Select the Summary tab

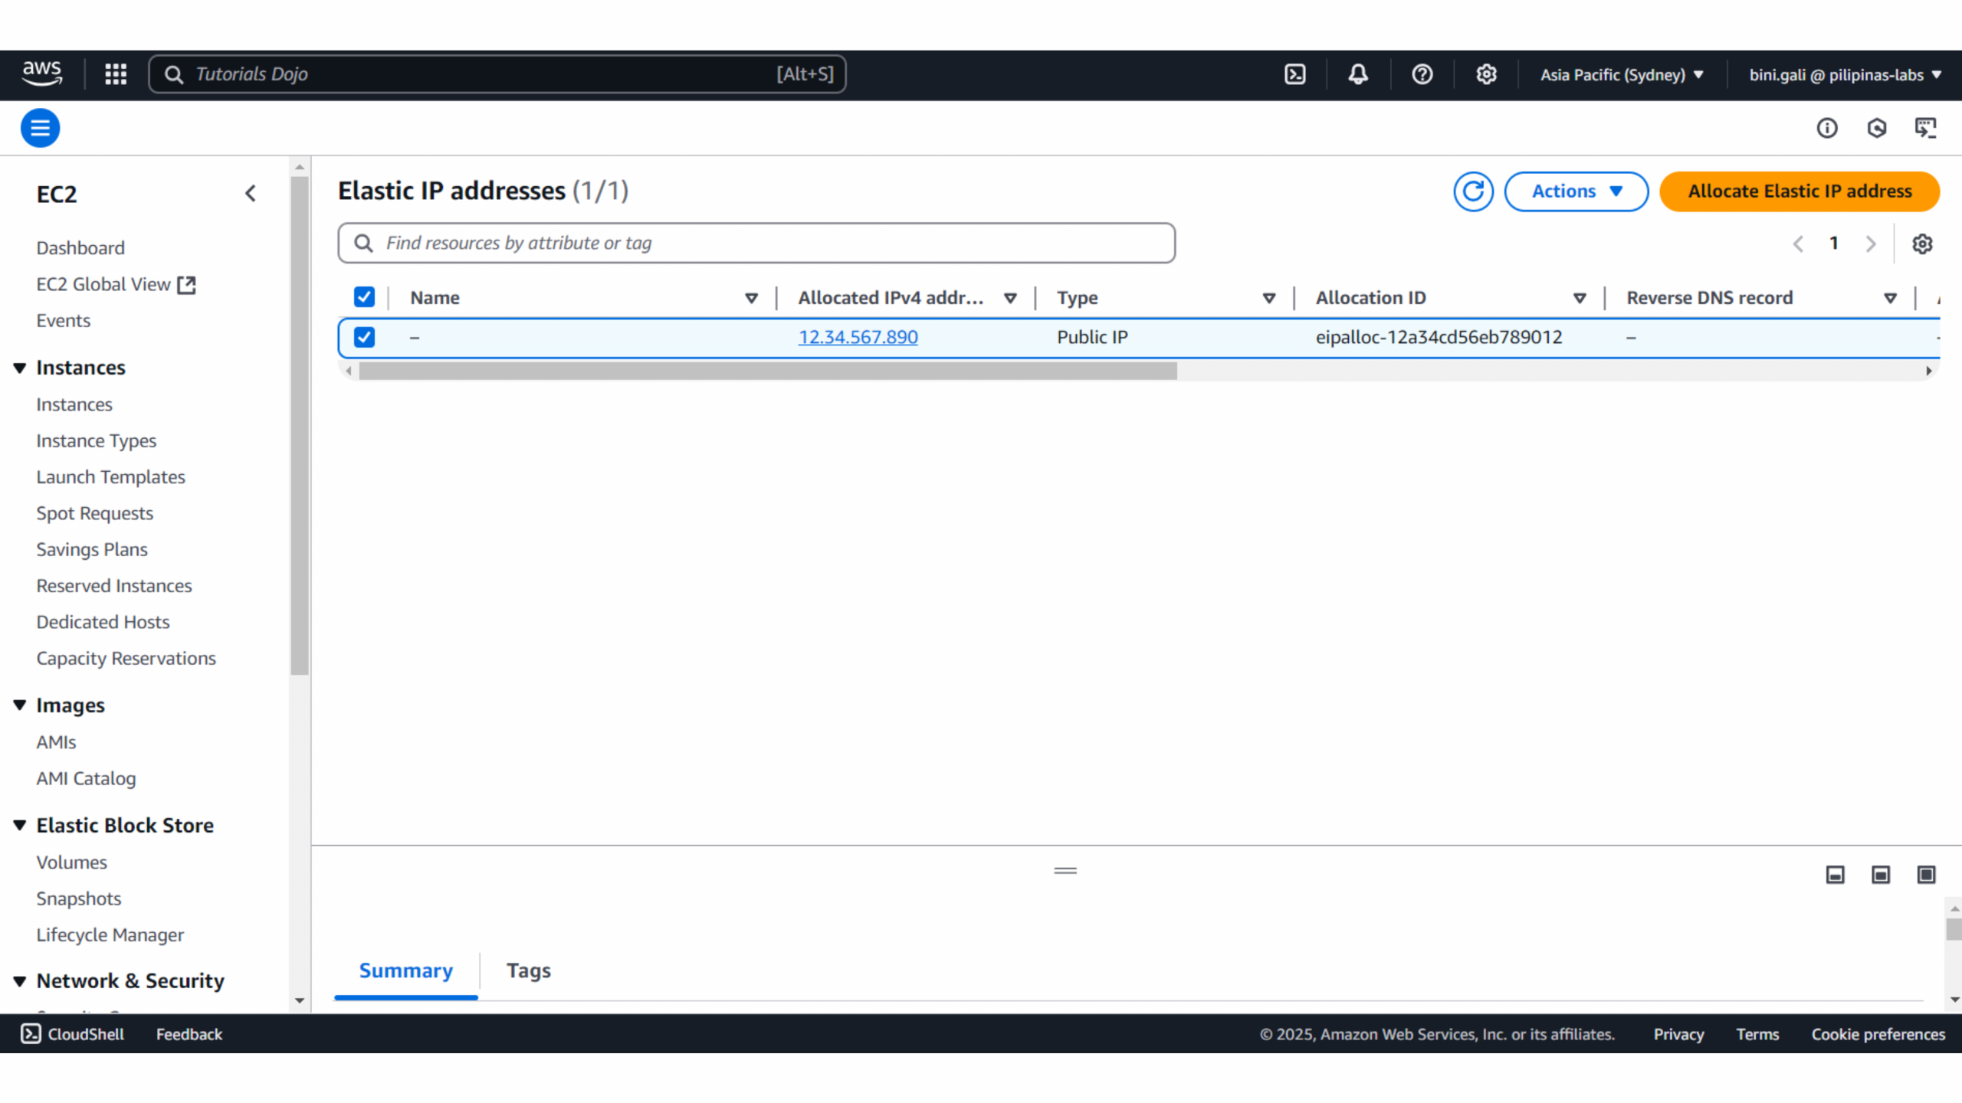pos(405,970)
